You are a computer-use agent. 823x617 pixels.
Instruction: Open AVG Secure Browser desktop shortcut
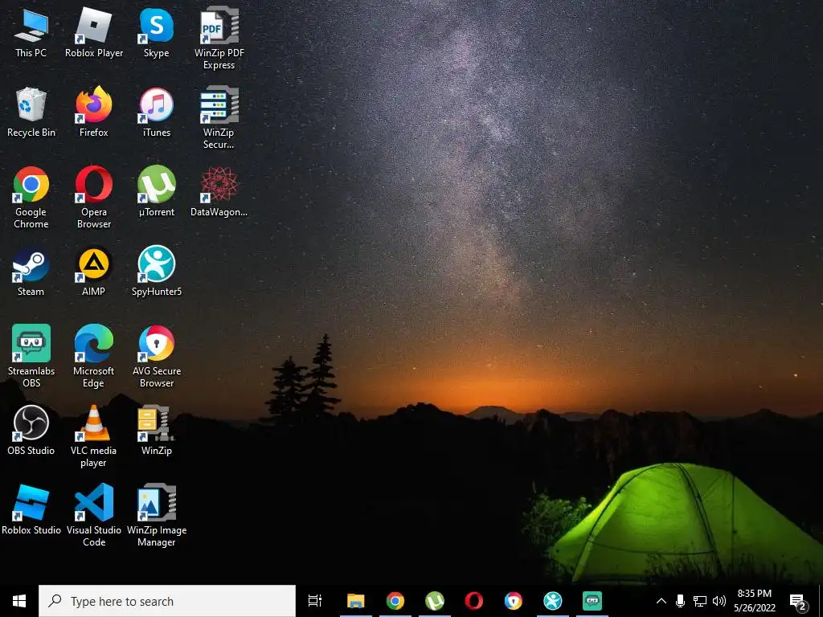157,356
